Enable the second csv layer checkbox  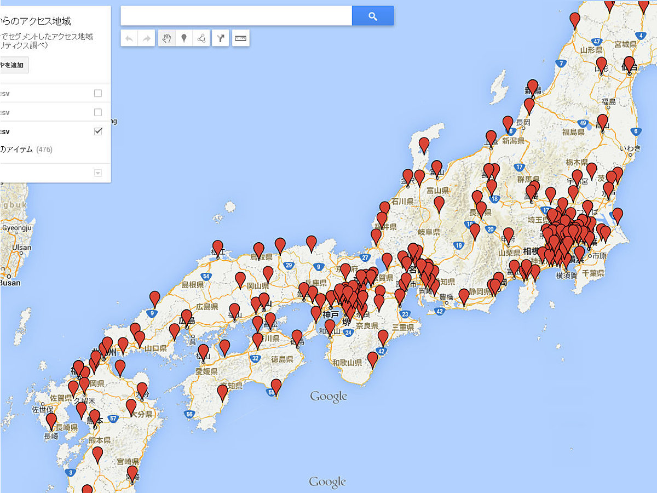pyautogui.click(x=98, y=112)
